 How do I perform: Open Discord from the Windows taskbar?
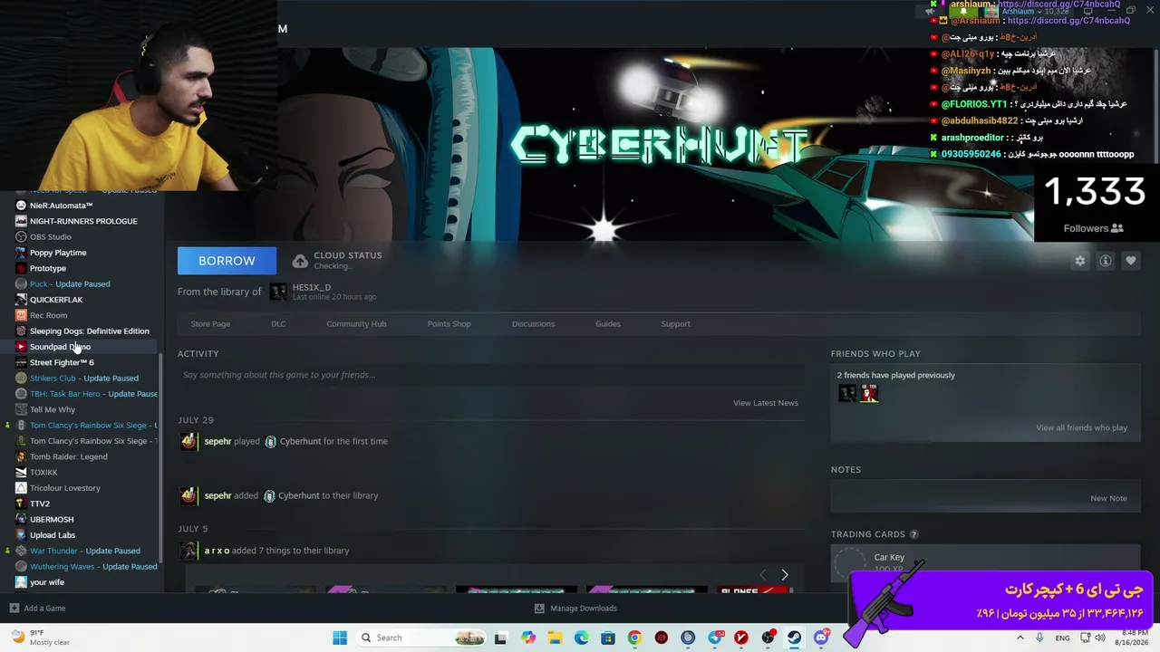click(821, 638)
